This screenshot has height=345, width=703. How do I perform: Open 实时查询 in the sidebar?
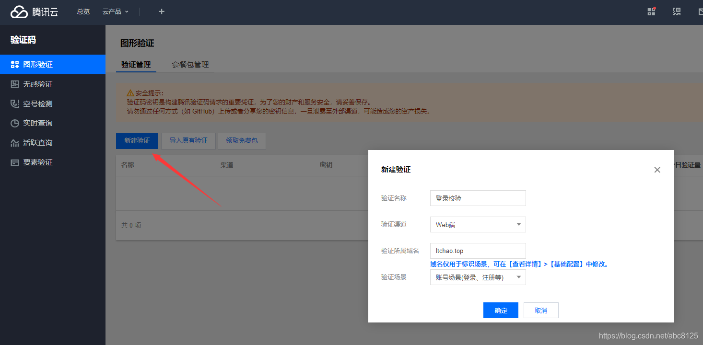[53, 123]
